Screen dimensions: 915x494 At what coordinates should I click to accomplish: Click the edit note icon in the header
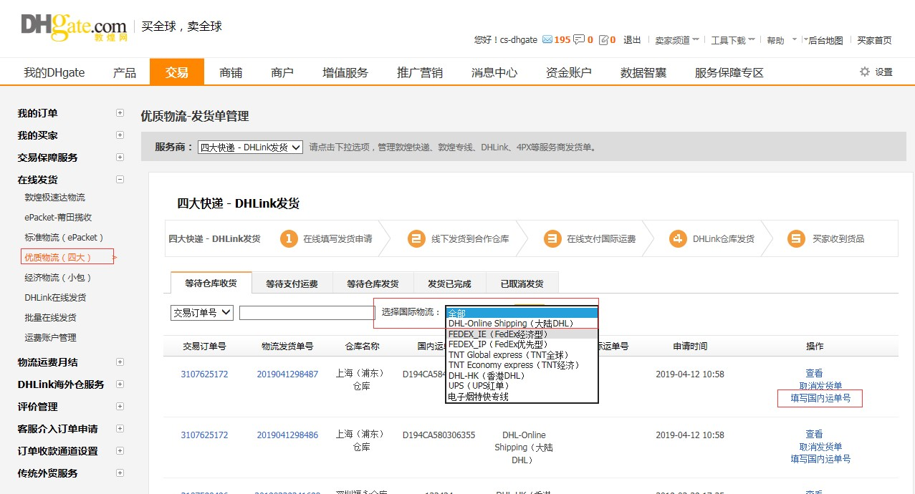click(603, 40)
